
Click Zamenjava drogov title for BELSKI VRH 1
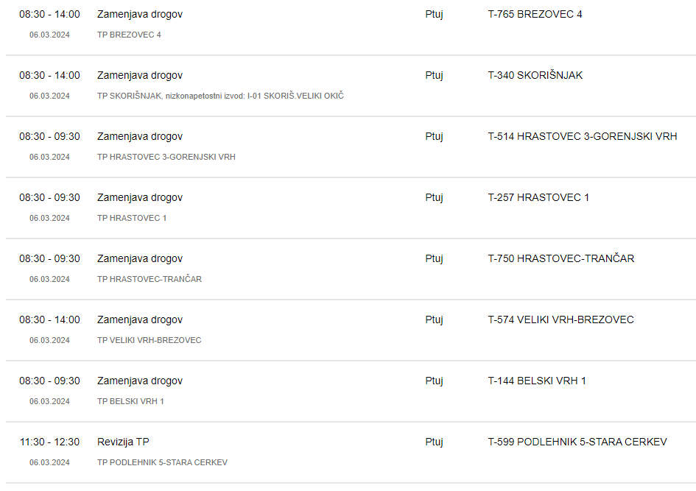click(140, 381)
